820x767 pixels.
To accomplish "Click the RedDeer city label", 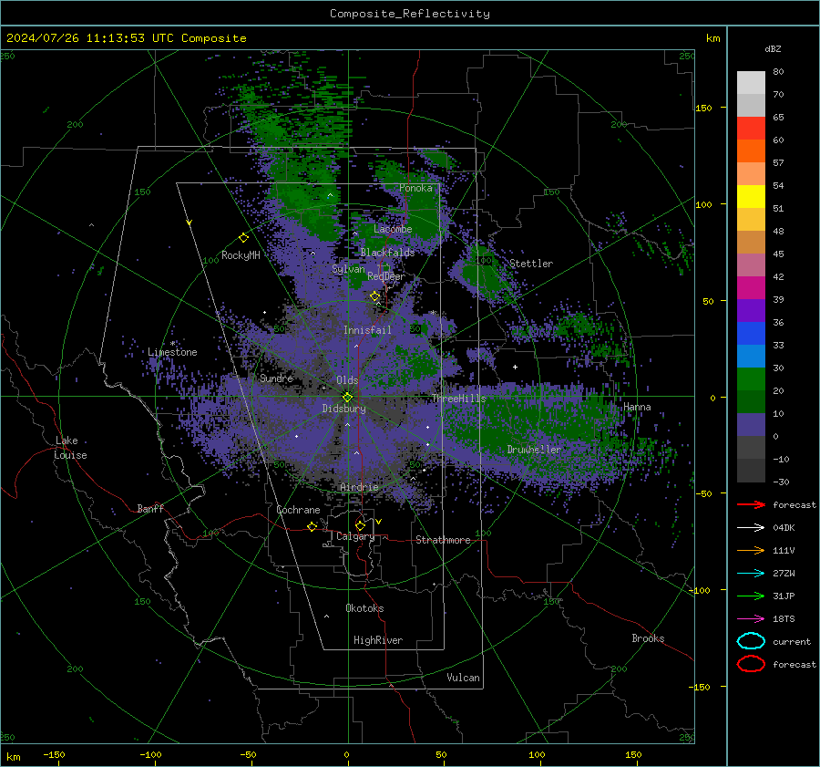I will (386, 276).
